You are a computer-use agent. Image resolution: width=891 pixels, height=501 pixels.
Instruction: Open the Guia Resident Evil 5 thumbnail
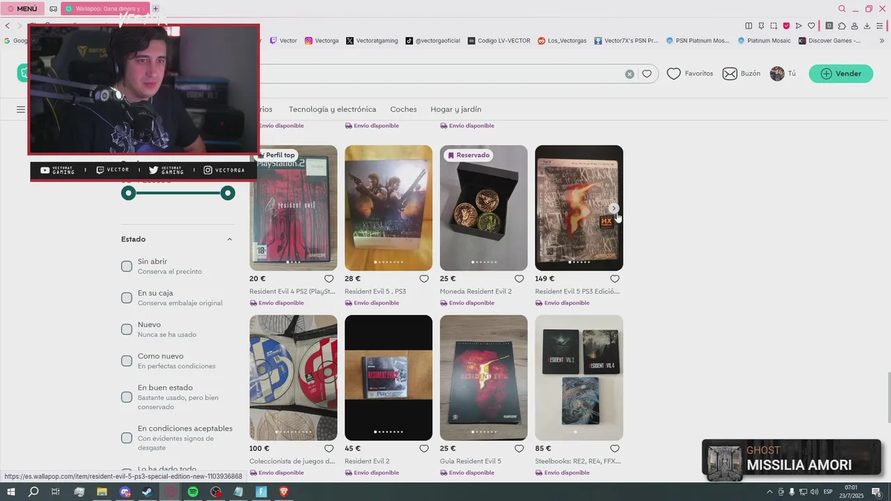click(484, 377)
